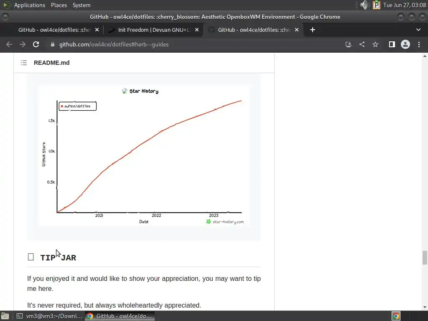Open the clock showing Tue Jun 27

(405, 5)
